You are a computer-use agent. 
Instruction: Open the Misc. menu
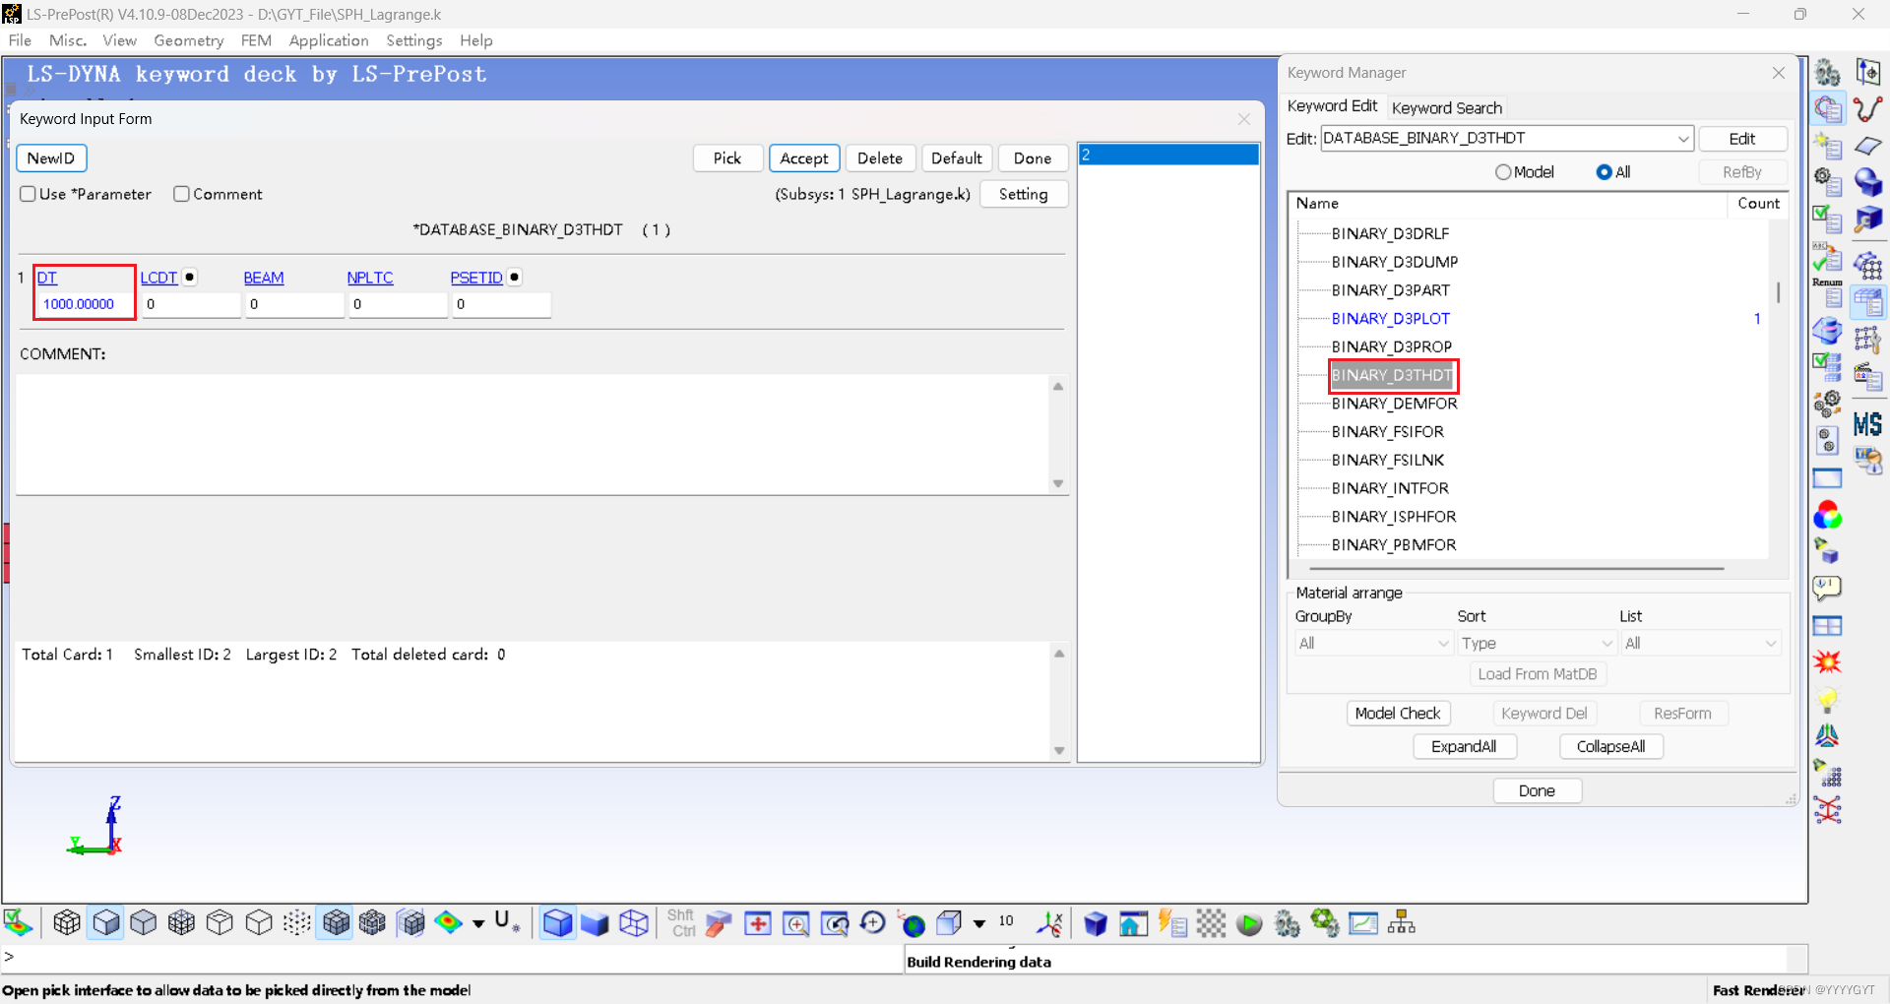(68, 40)
